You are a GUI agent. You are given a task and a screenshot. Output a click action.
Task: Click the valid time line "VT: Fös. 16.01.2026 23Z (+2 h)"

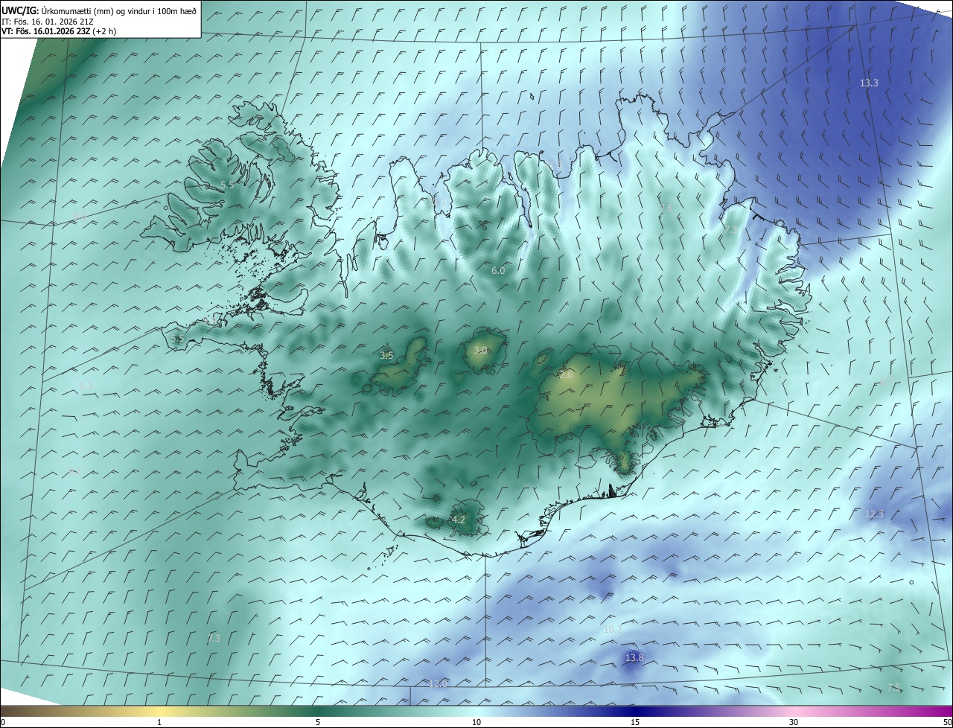tap(58, 31)
